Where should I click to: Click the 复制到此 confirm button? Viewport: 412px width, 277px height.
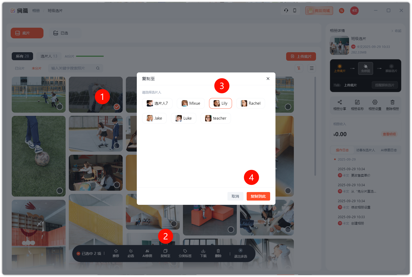(x=258, y=196)
